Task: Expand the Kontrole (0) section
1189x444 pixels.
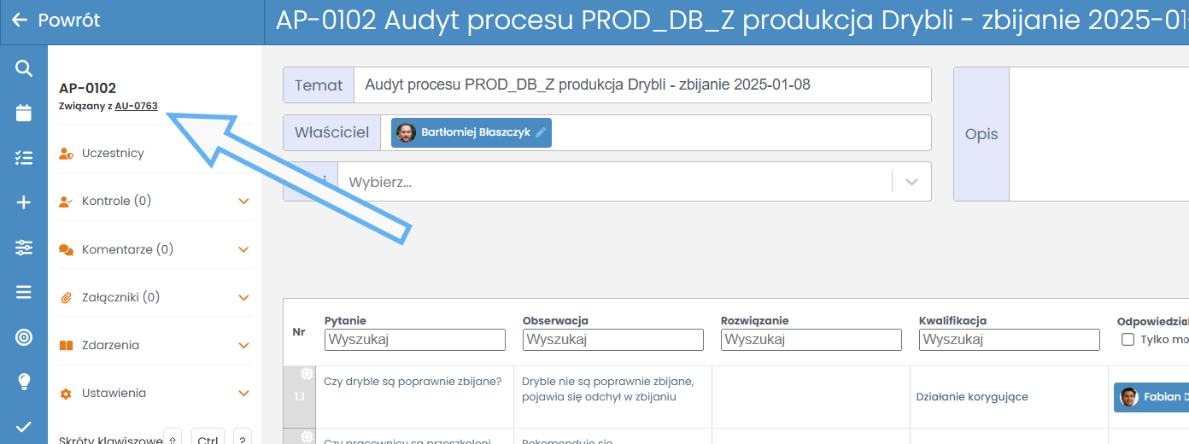Action: coord(243,202)
